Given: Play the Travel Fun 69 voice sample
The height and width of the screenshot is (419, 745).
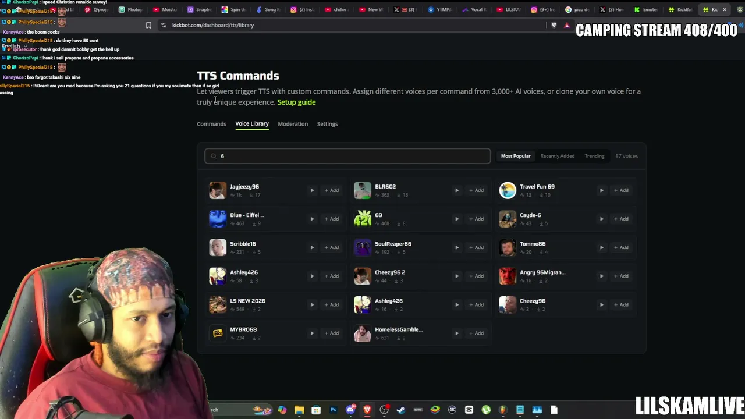Looking at the screenshot, I should pyautogui.click(x=602, y=190).
